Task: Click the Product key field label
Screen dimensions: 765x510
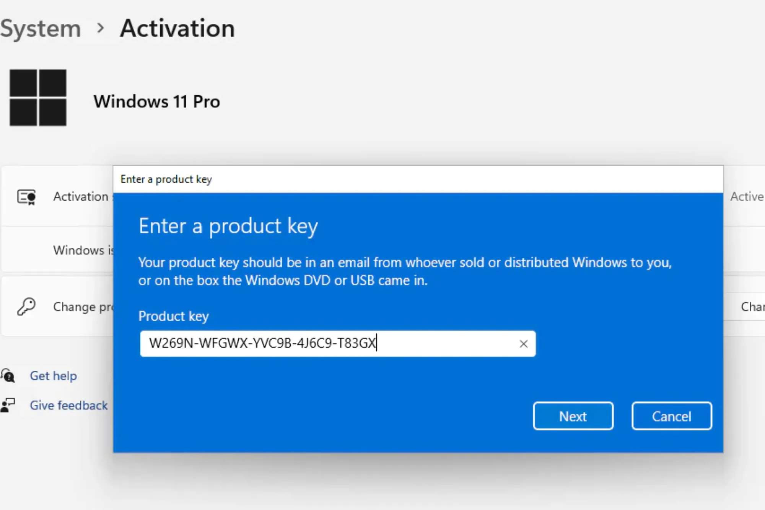Action: (x=174, y=316)
